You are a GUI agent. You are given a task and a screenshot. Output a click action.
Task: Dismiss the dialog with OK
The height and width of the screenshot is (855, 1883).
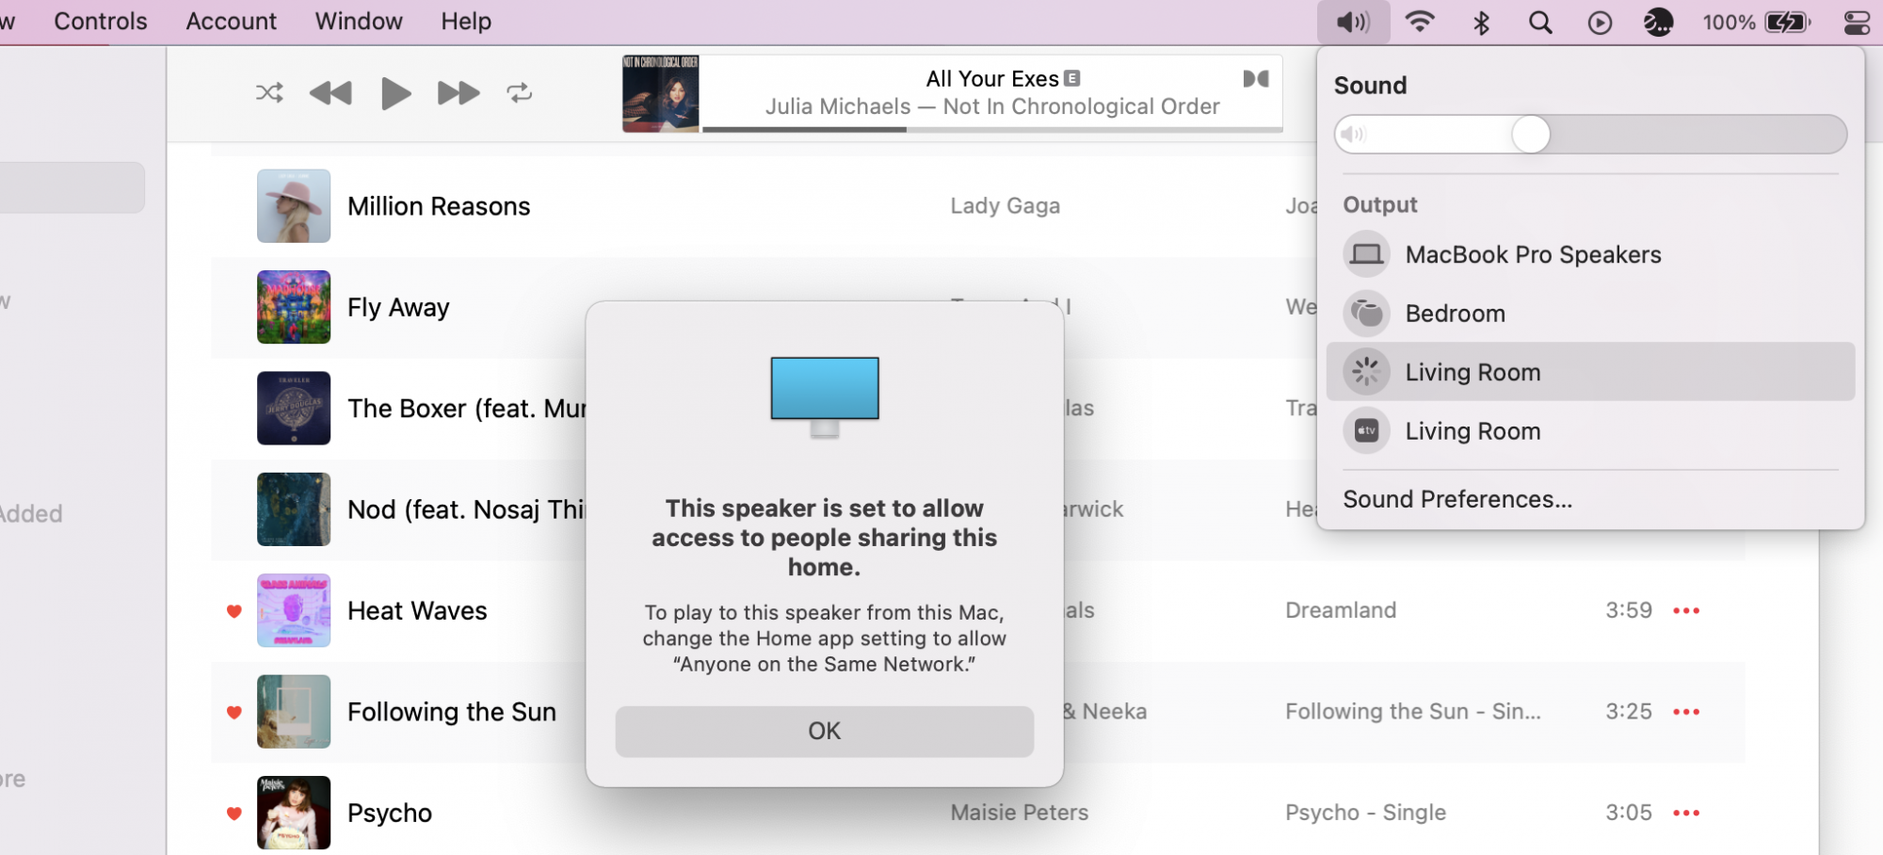click(824, 731)
